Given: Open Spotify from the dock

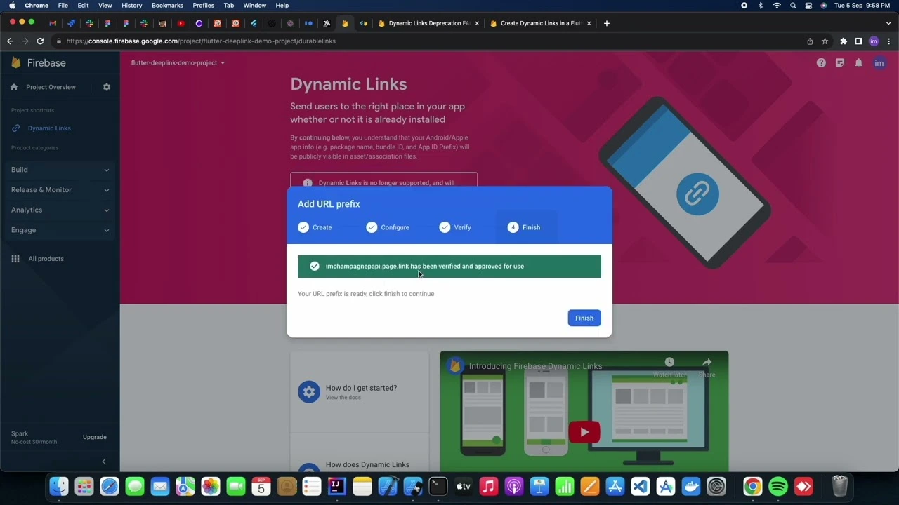Looking at the screenshot, I should (778, 486).
